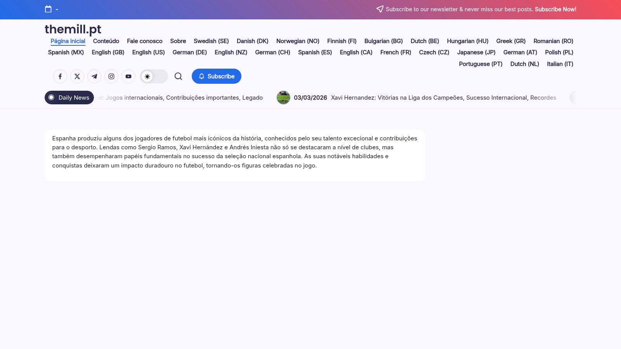Switch to Dutch (NL) language

coord(525,64)
